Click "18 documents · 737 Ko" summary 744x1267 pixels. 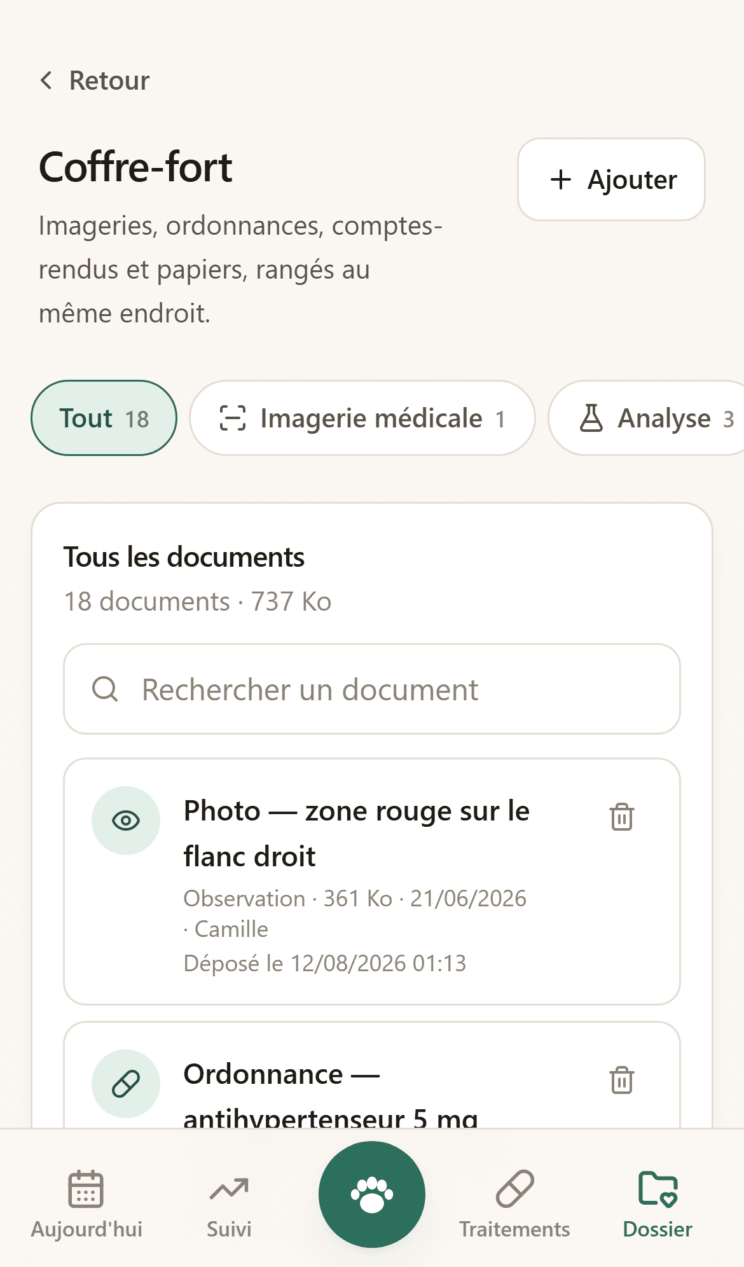[198, 602]
